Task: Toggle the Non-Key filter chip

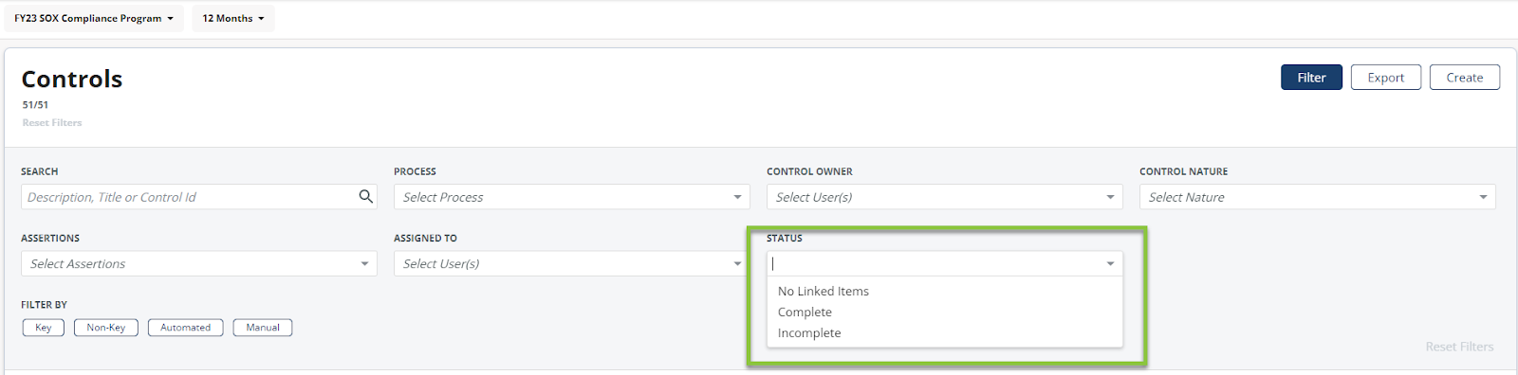Action: [x=106, y=328]
